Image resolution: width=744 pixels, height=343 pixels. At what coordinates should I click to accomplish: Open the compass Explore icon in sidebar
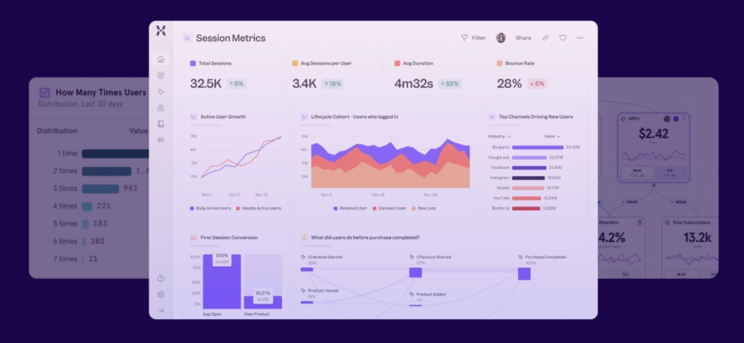click(161, 76)
